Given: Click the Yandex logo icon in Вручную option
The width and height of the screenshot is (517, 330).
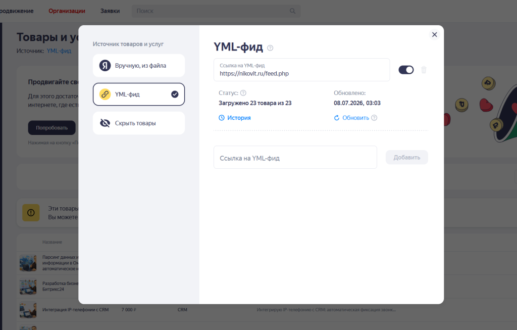Looking at the screenshot, I should coord(105,65).
